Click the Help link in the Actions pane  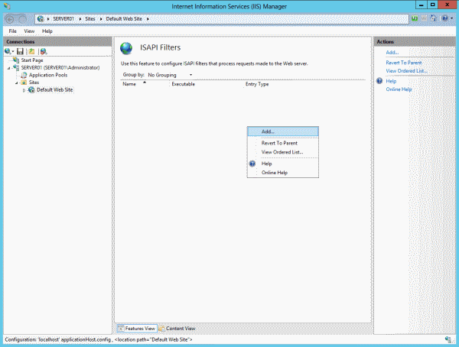pos(391,81)
